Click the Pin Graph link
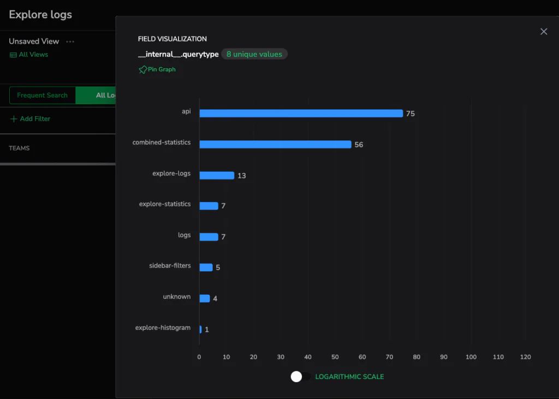The width and height of the screenshot is (559, 399). point(162,70)
